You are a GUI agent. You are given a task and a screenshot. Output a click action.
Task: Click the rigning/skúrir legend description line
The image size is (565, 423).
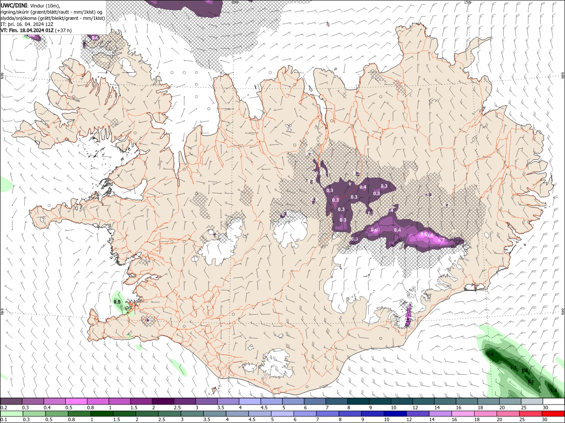[52, 11]
